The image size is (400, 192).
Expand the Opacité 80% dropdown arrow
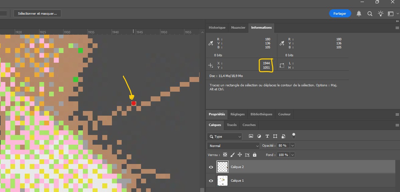tap(293, 146)
